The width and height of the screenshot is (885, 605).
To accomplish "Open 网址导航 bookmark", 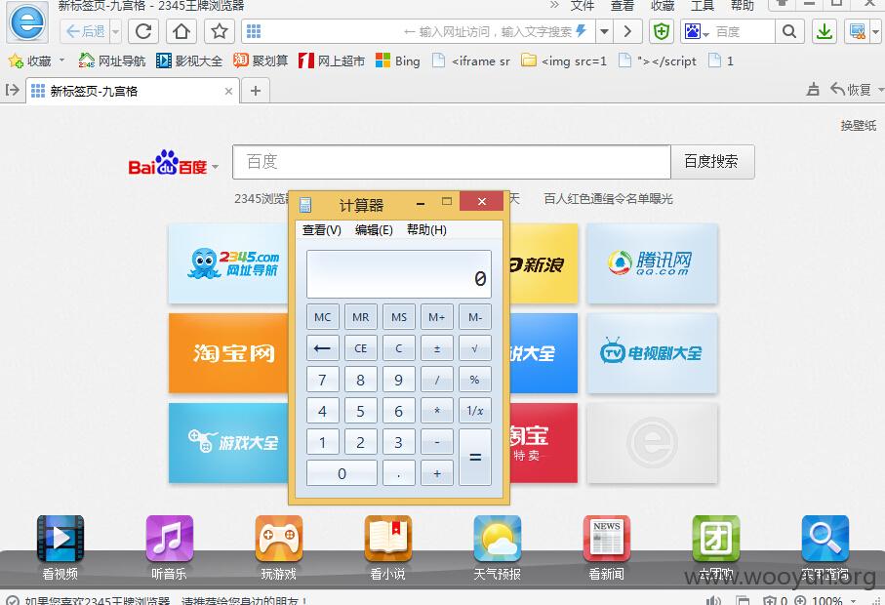I will [112, 60].
